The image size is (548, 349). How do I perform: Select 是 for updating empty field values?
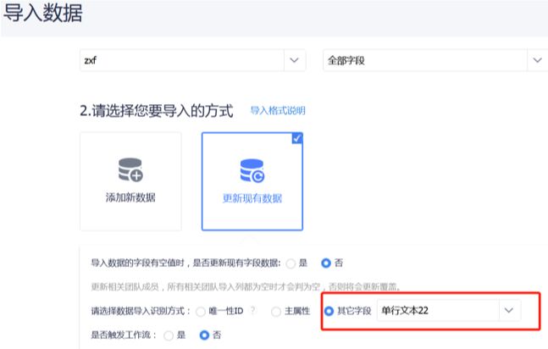tap(291, 263)
